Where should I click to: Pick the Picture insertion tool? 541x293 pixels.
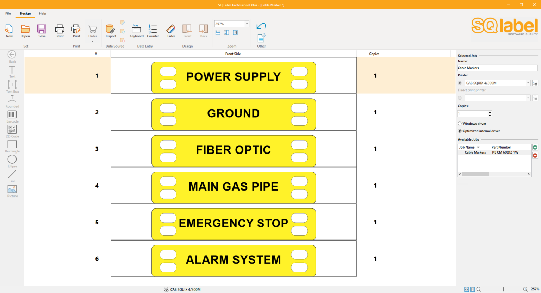click(x=12, y=190)
